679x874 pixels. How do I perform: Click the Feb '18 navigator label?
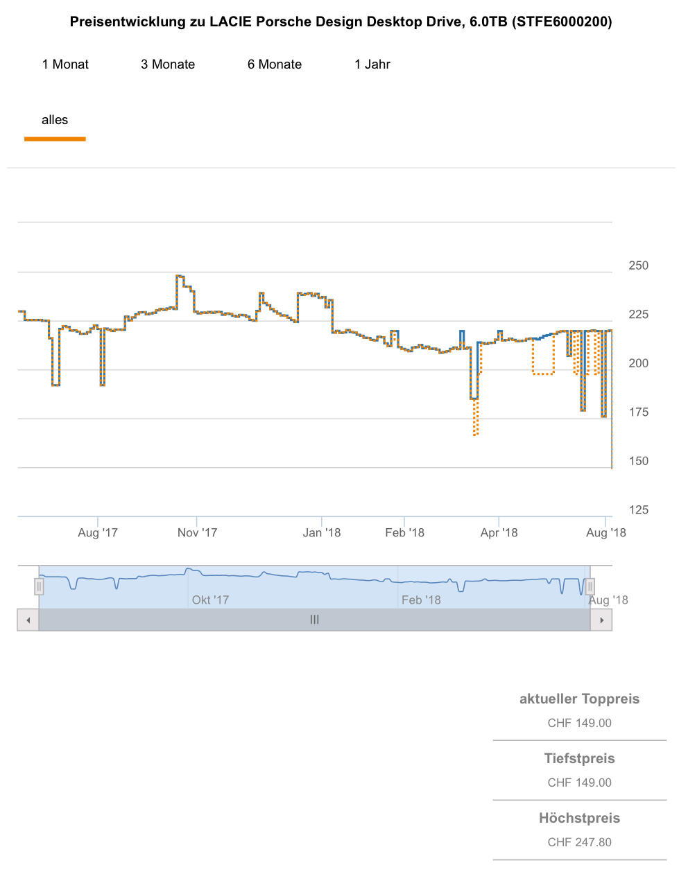click(421, 600)
